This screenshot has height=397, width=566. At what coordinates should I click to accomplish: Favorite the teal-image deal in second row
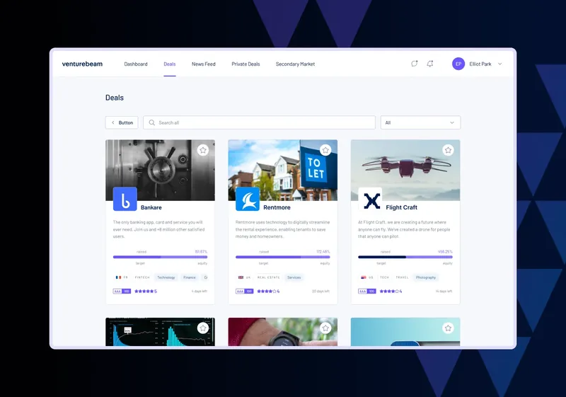pos(449,328)
